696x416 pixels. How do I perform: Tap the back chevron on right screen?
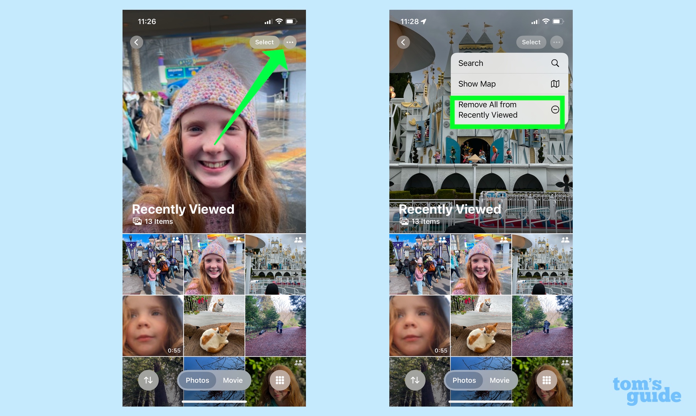[404, 42]
